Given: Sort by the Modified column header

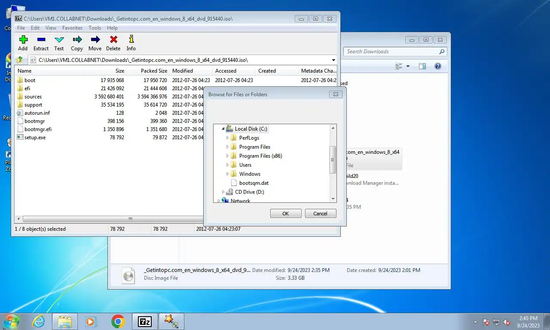Looking at the screenshot, I should click(191, 71).
